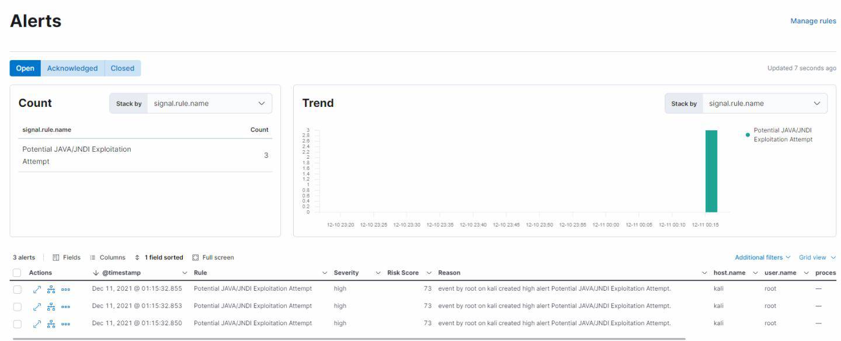Open the host.name column options chevron

click(x=755, y=273)
